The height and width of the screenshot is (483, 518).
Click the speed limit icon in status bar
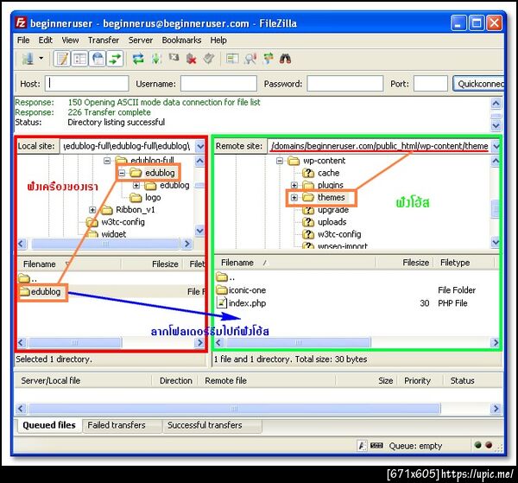tap(376, 446)
